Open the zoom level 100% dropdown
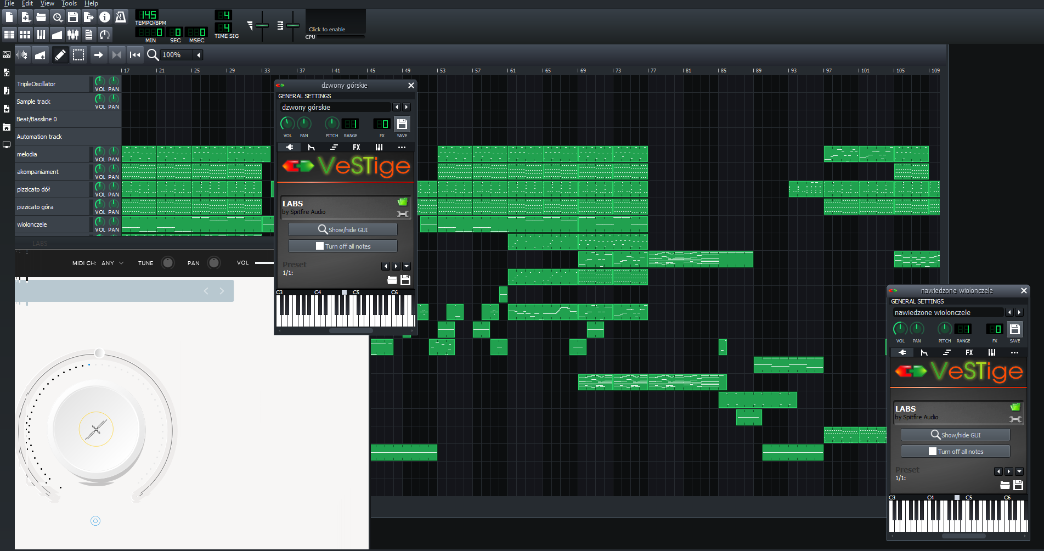The image size is (1044, 551). (198, 55)
